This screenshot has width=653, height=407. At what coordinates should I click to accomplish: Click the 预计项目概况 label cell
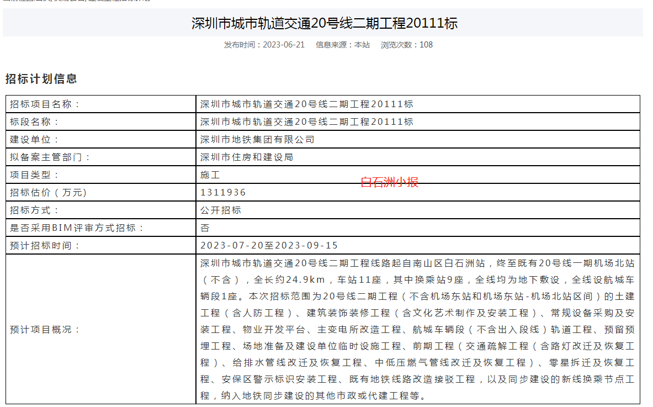(45, 330)
